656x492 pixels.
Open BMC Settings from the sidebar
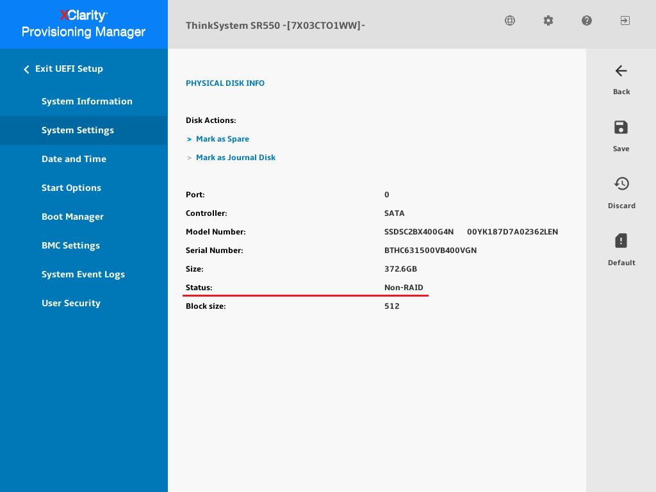pos(70,245)
